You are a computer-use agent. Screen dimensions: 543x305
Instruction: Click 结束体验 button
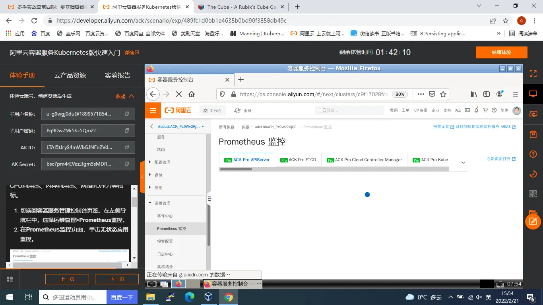tap(501, 52)
